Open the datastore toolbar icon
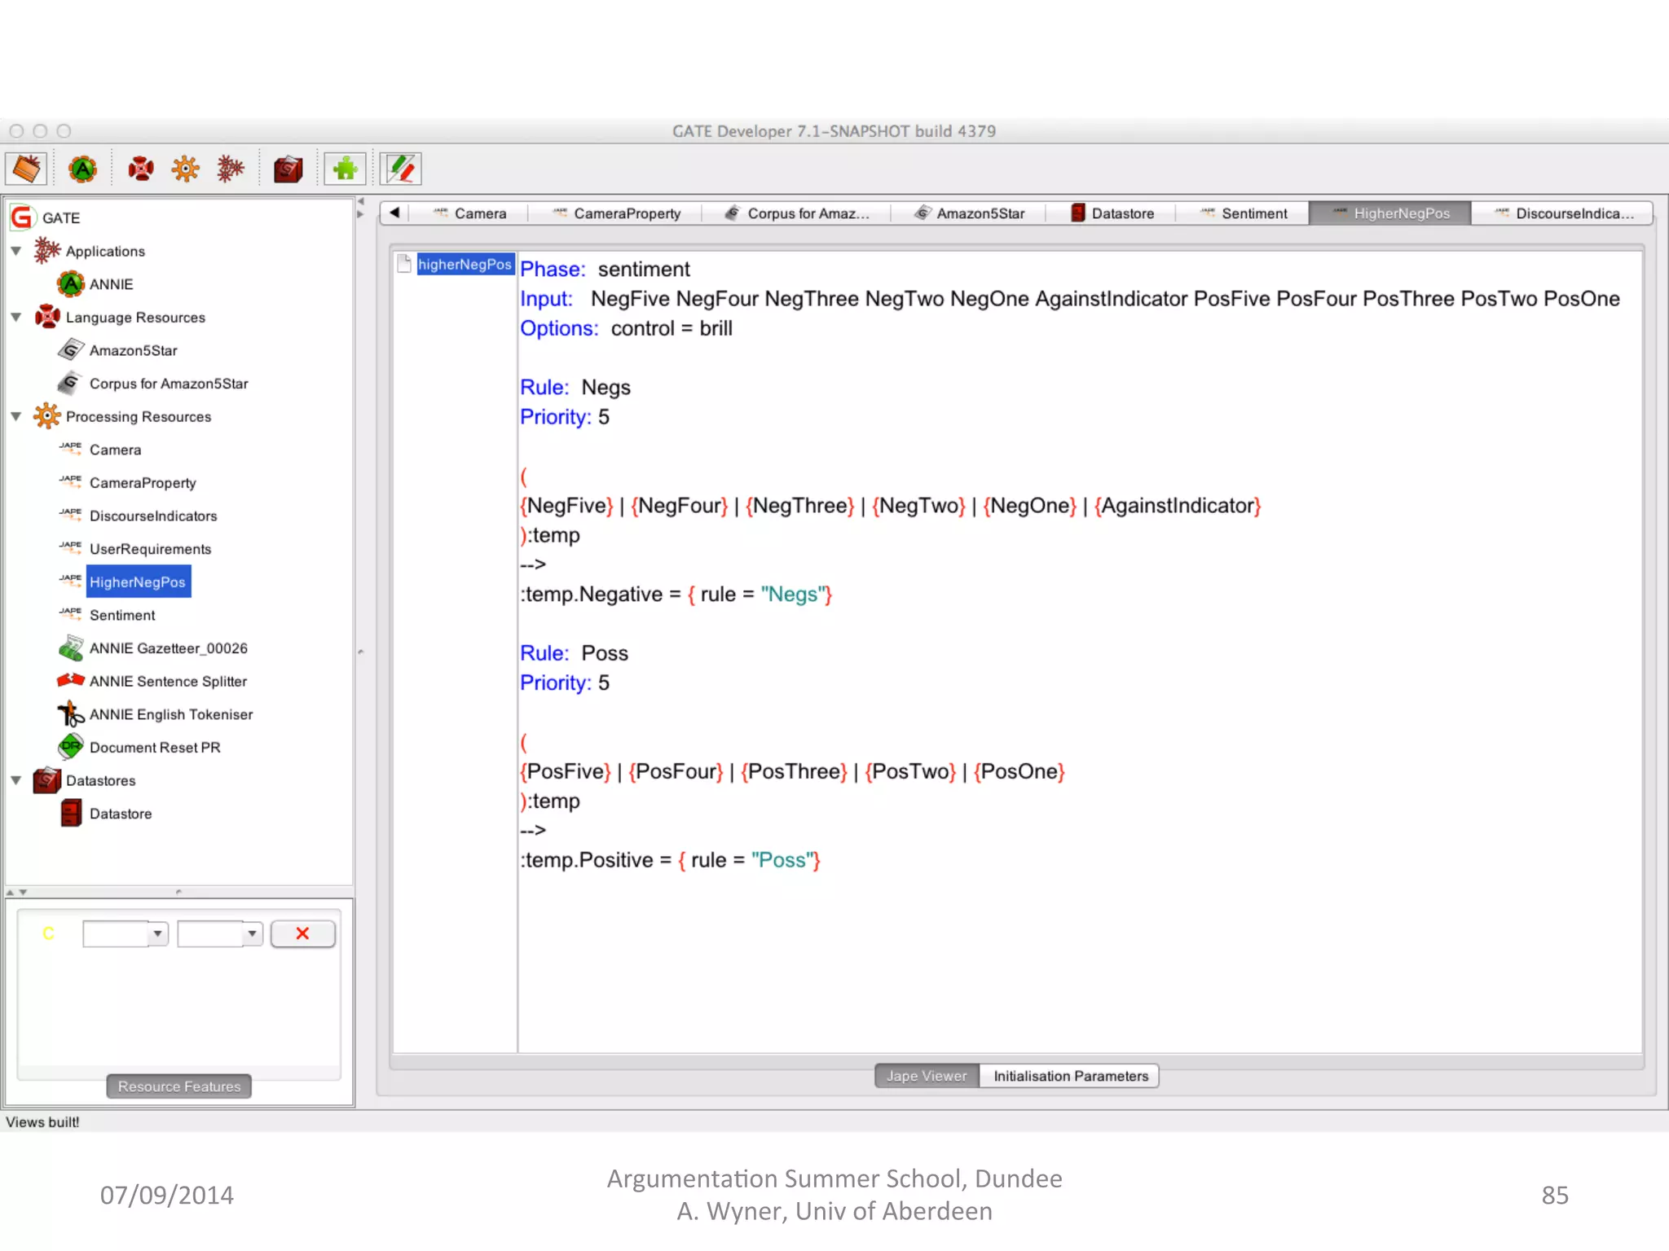This screenshot has width=1669, height=1251. click(x=287, y=169)
